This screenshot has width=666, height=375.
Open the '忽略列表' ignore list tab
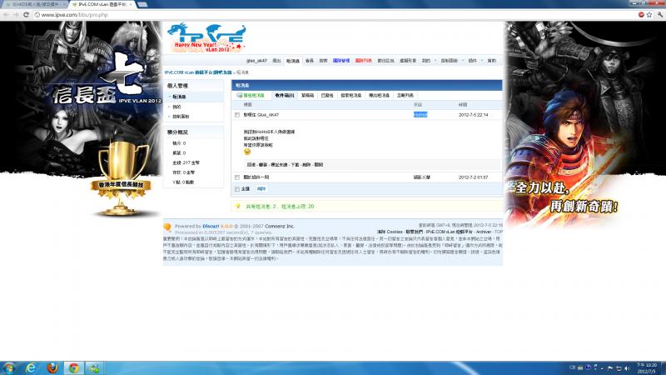405,96
